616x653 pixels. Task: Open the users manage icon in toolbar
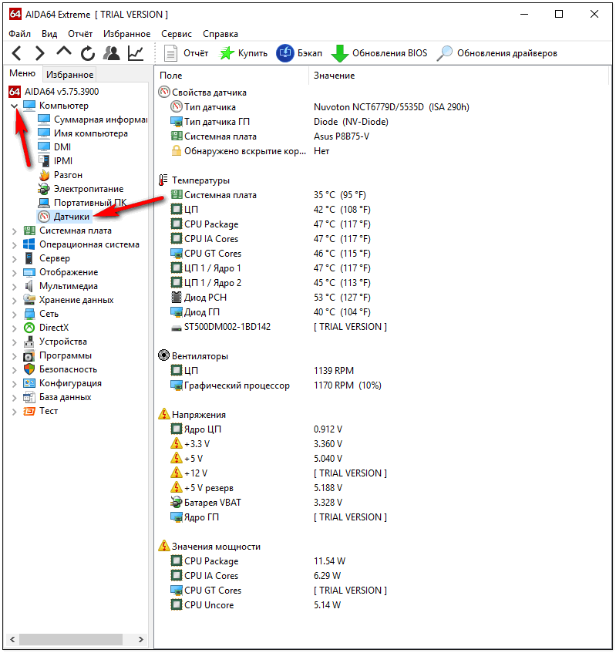coord(112,53)
